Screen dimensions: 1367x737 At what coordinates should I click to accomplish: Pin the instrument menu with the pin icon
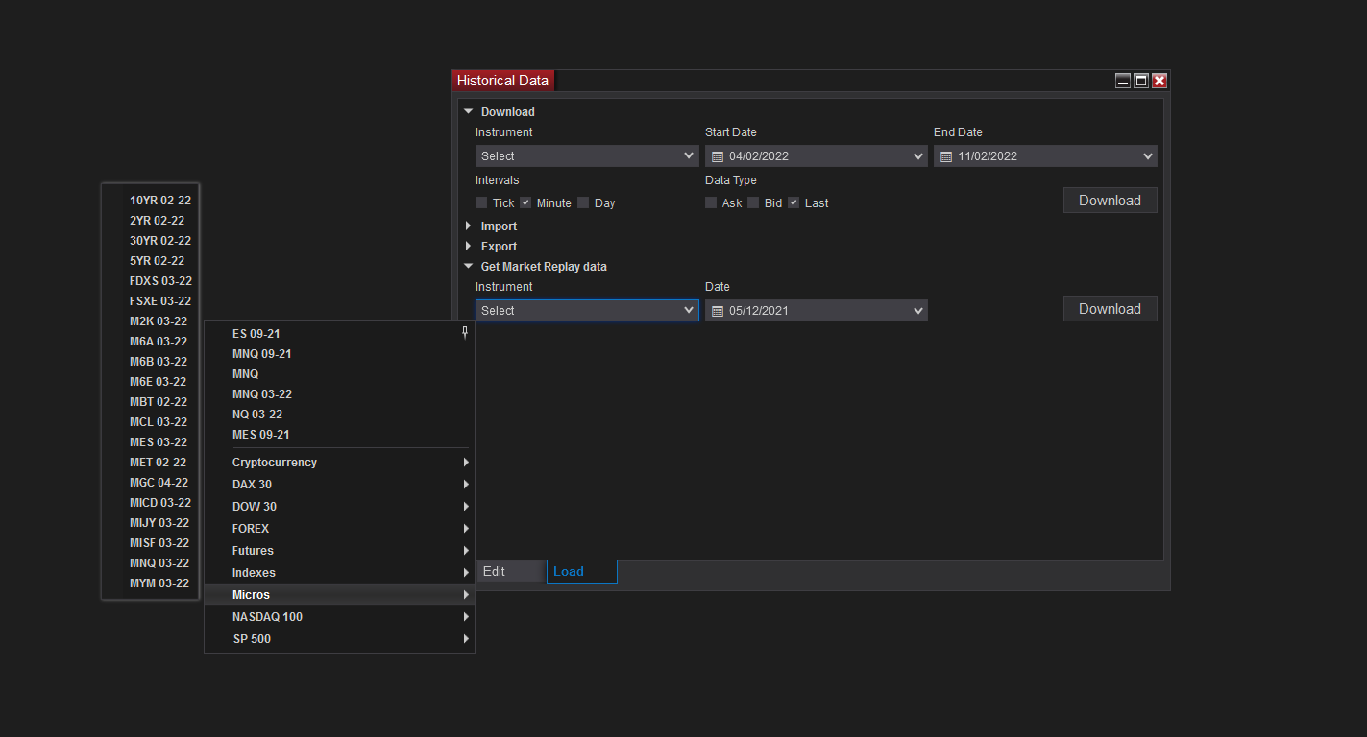(465, 332)
